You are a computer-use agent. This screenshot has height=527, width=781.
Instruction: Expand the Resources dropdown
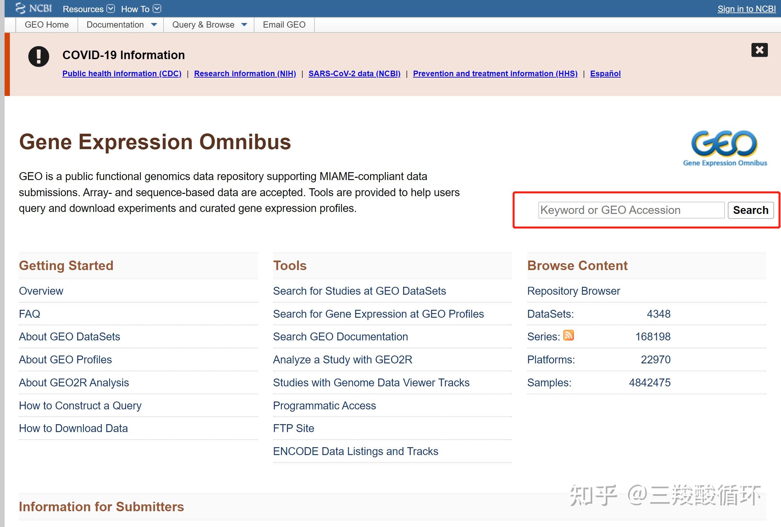[x=89, y=9]
